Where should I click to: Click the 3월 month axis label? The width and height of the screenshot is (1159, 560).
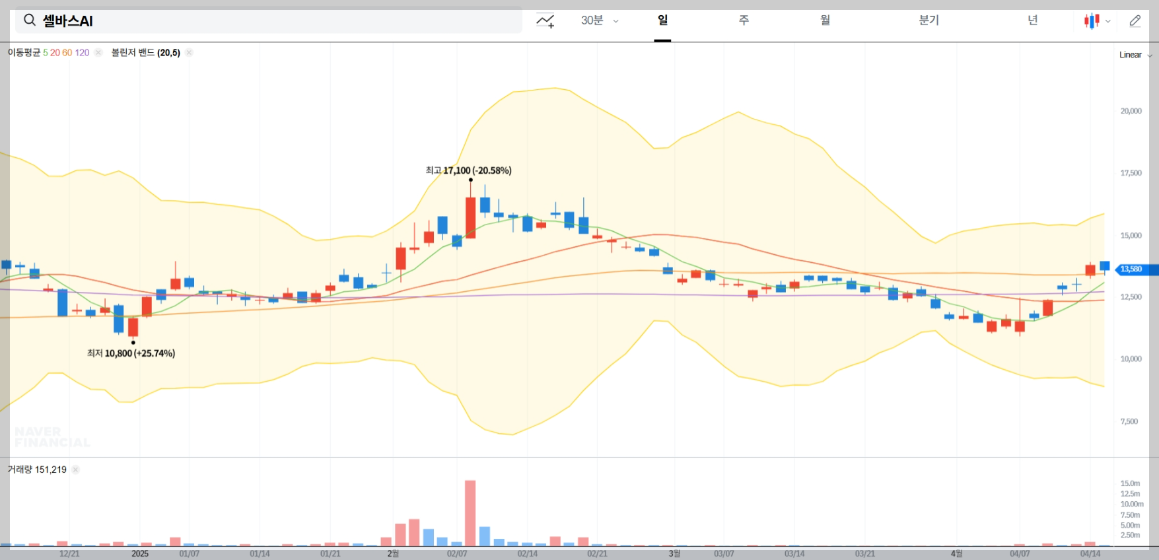coord(674,553)
